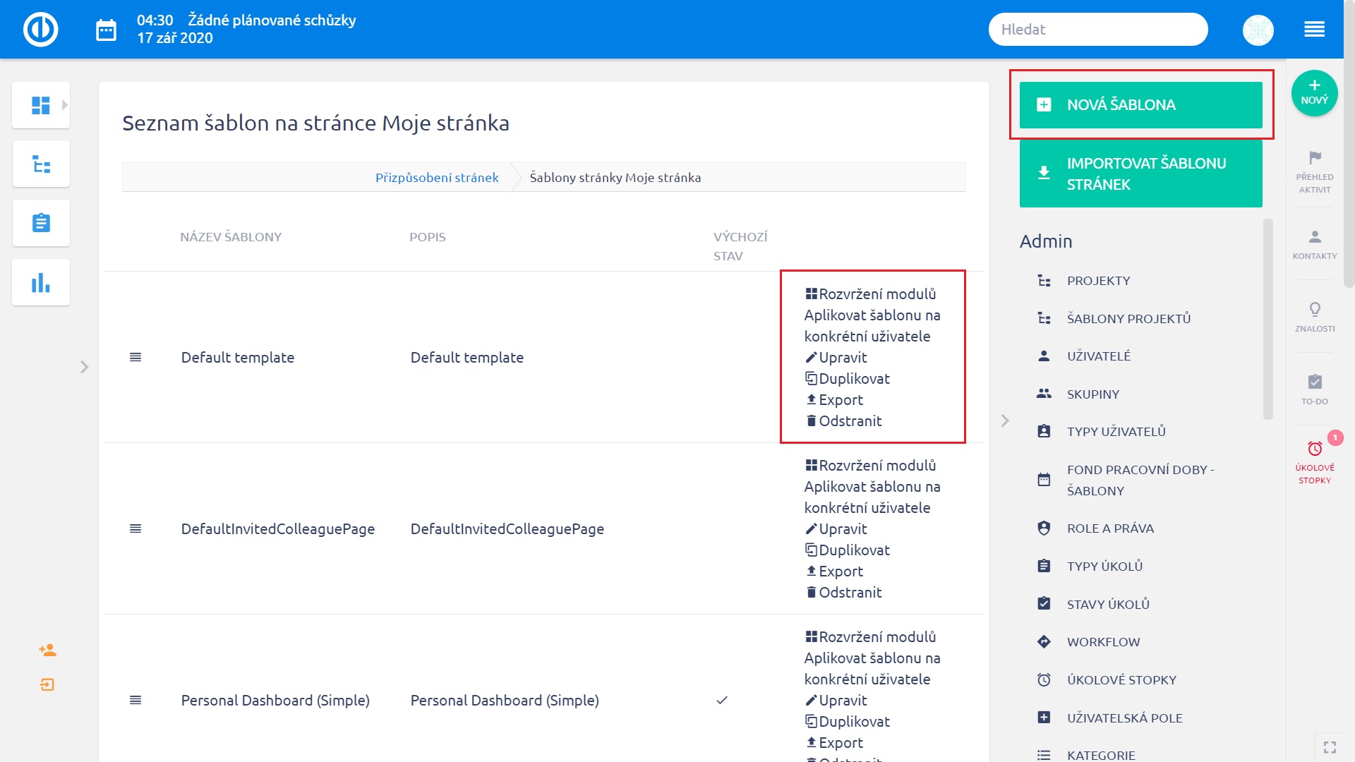Expand the left sidebar chevron

(84, 367)
